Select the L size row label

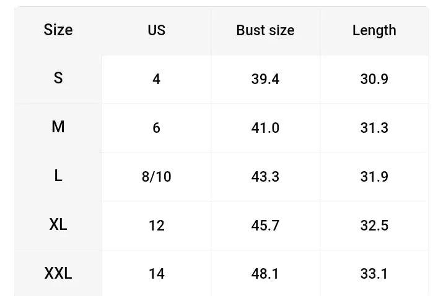58,175
